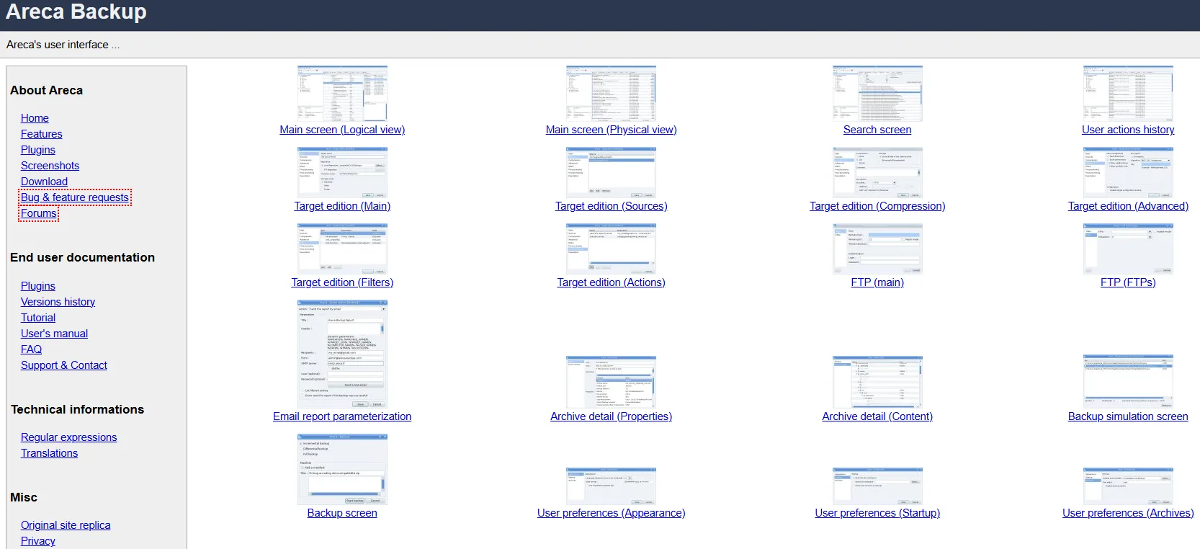Screen dimensions: 1200x549
Task: Open the Support & Contact link
Action: [x=64, y=365]
